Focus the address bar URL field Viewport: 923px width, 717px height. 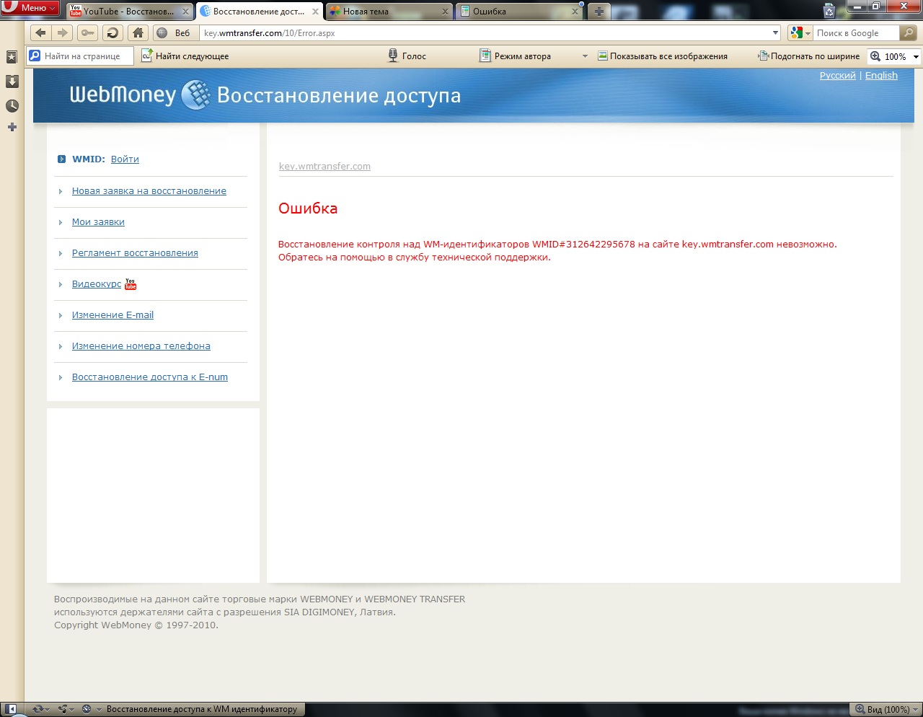(485, 33)
